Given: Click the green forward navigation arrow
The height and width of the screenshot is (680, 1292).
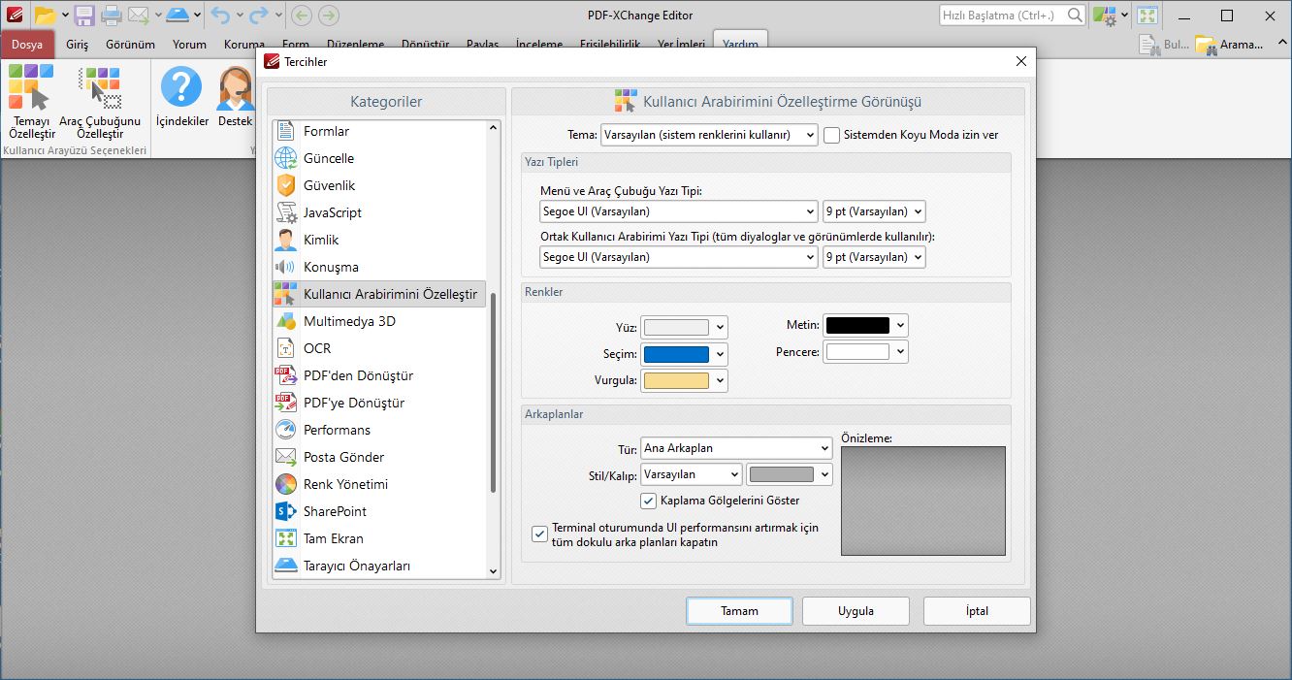Looking at the screenshot, I should pos(329,15).
